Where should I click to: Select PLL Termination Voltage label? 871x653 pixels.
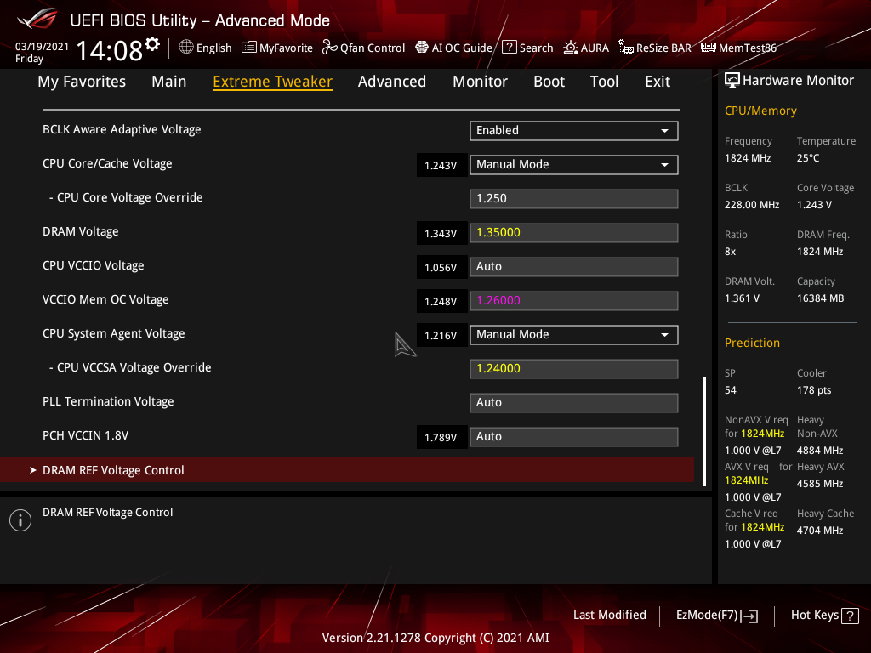(108, 401)
